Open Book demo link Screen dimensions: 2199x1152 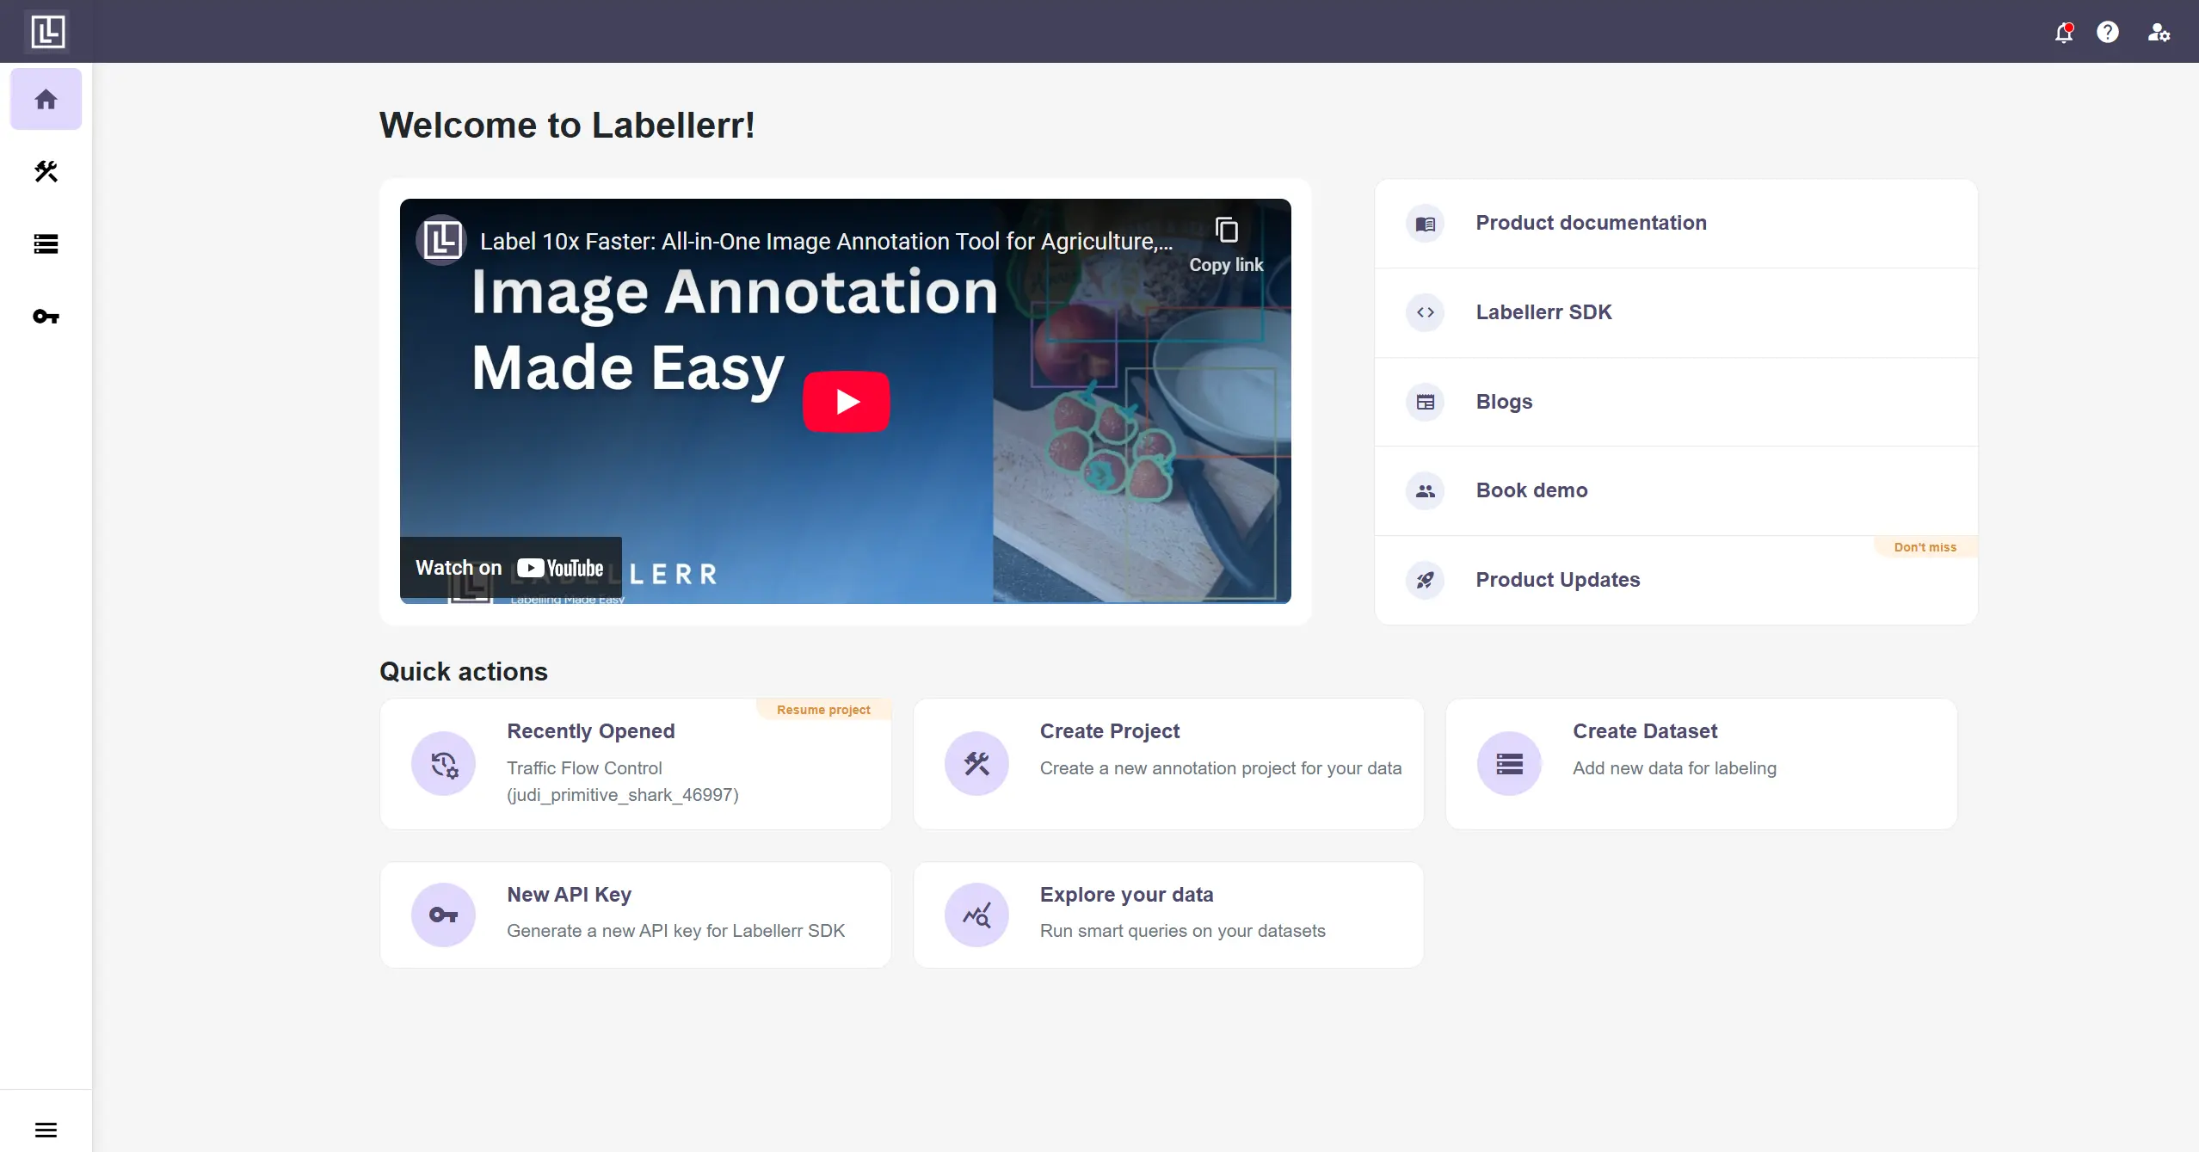pyautogui.click(x=1676, y=491)
